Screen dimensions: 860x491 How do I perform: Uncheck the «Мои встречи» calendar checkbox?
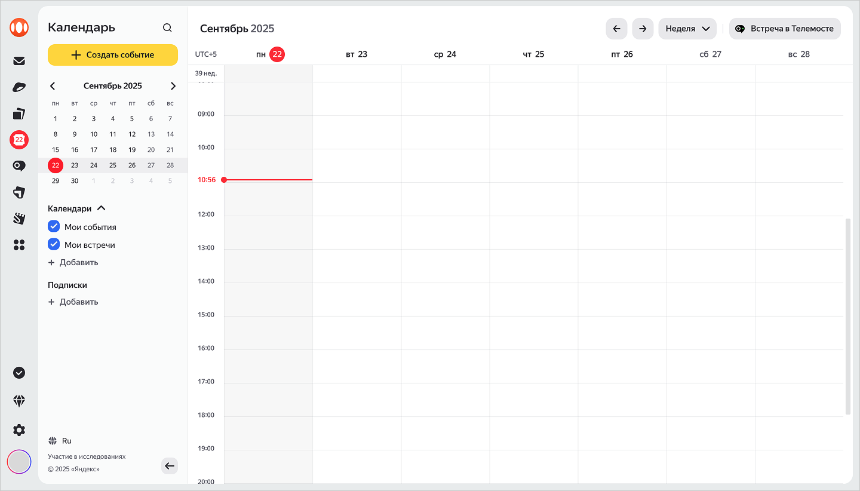click(x=54, y=245)
